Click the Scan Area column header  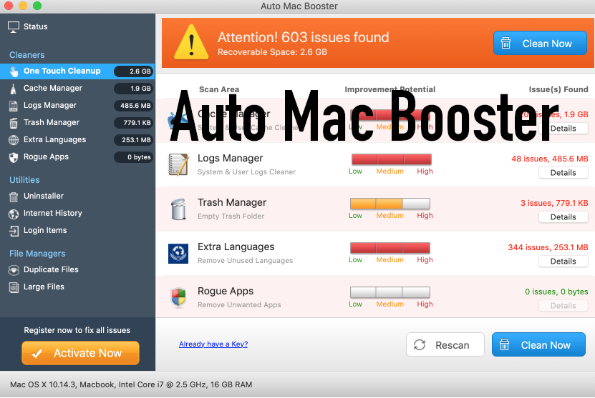click(219, 89)
